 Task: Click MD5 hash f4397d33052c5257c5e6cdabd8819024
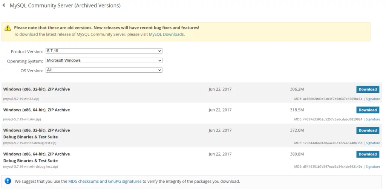(332, 119)
